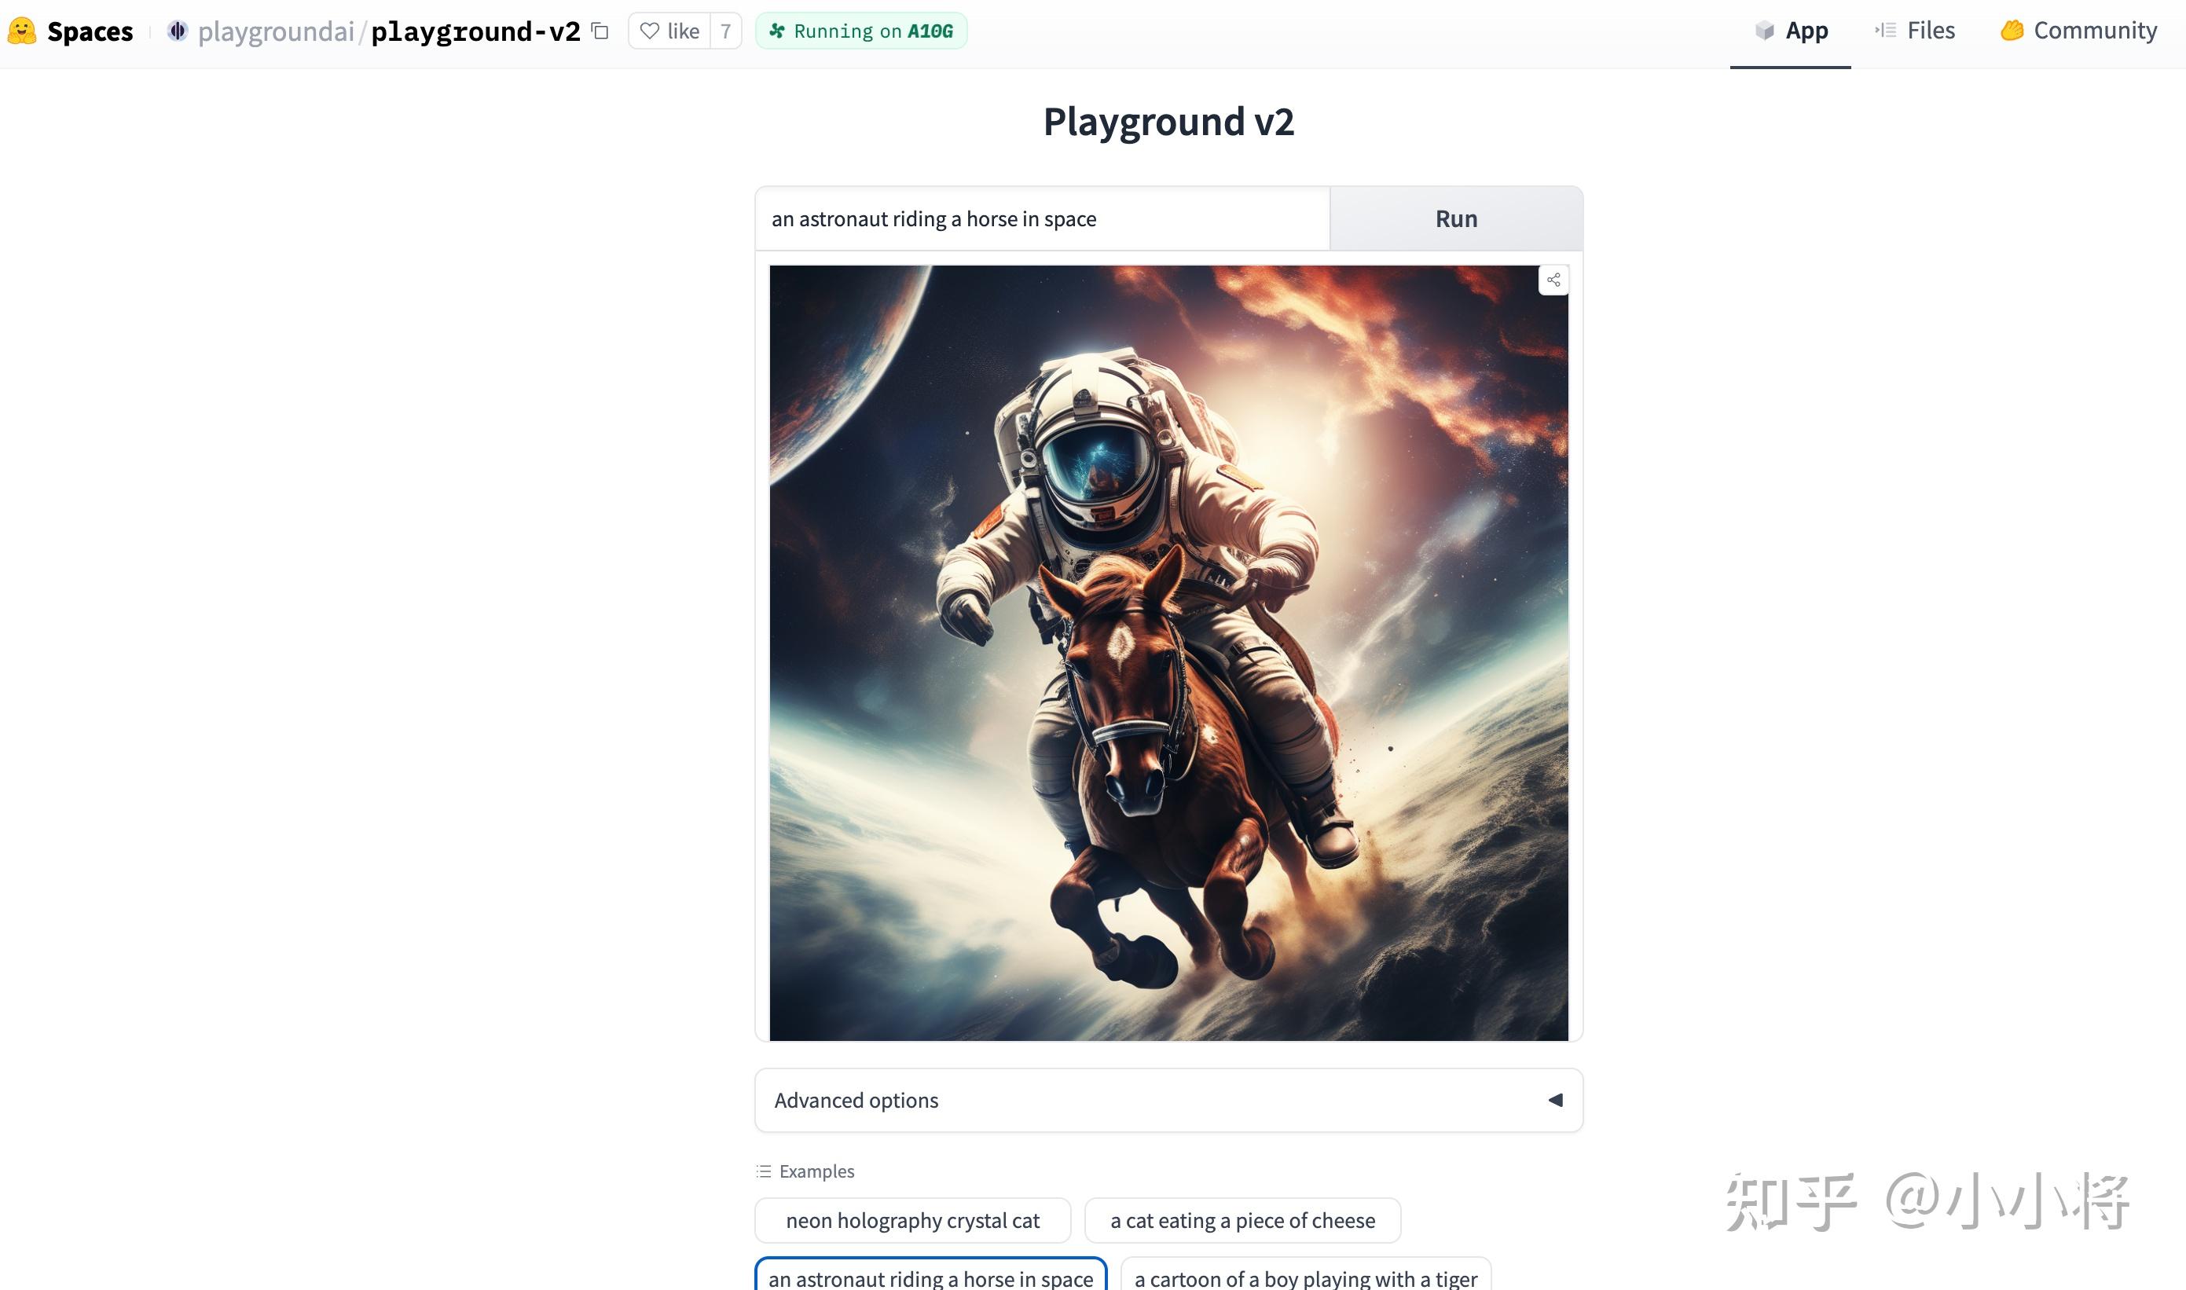Click the playgroundai space avatar icon
This screenshot has width=2186, height=1290.
178,31
